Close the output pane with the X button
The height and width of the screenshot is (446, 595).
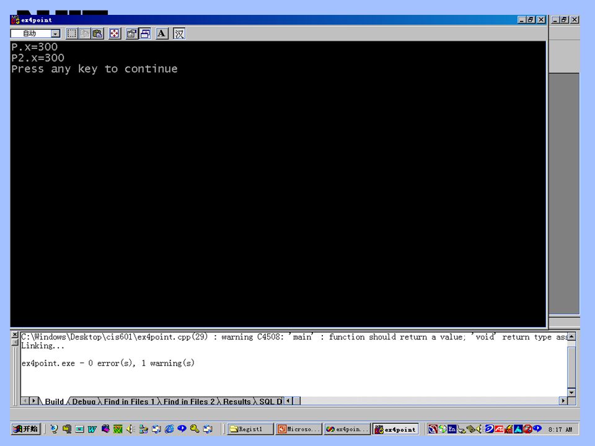tap(15, 334)
